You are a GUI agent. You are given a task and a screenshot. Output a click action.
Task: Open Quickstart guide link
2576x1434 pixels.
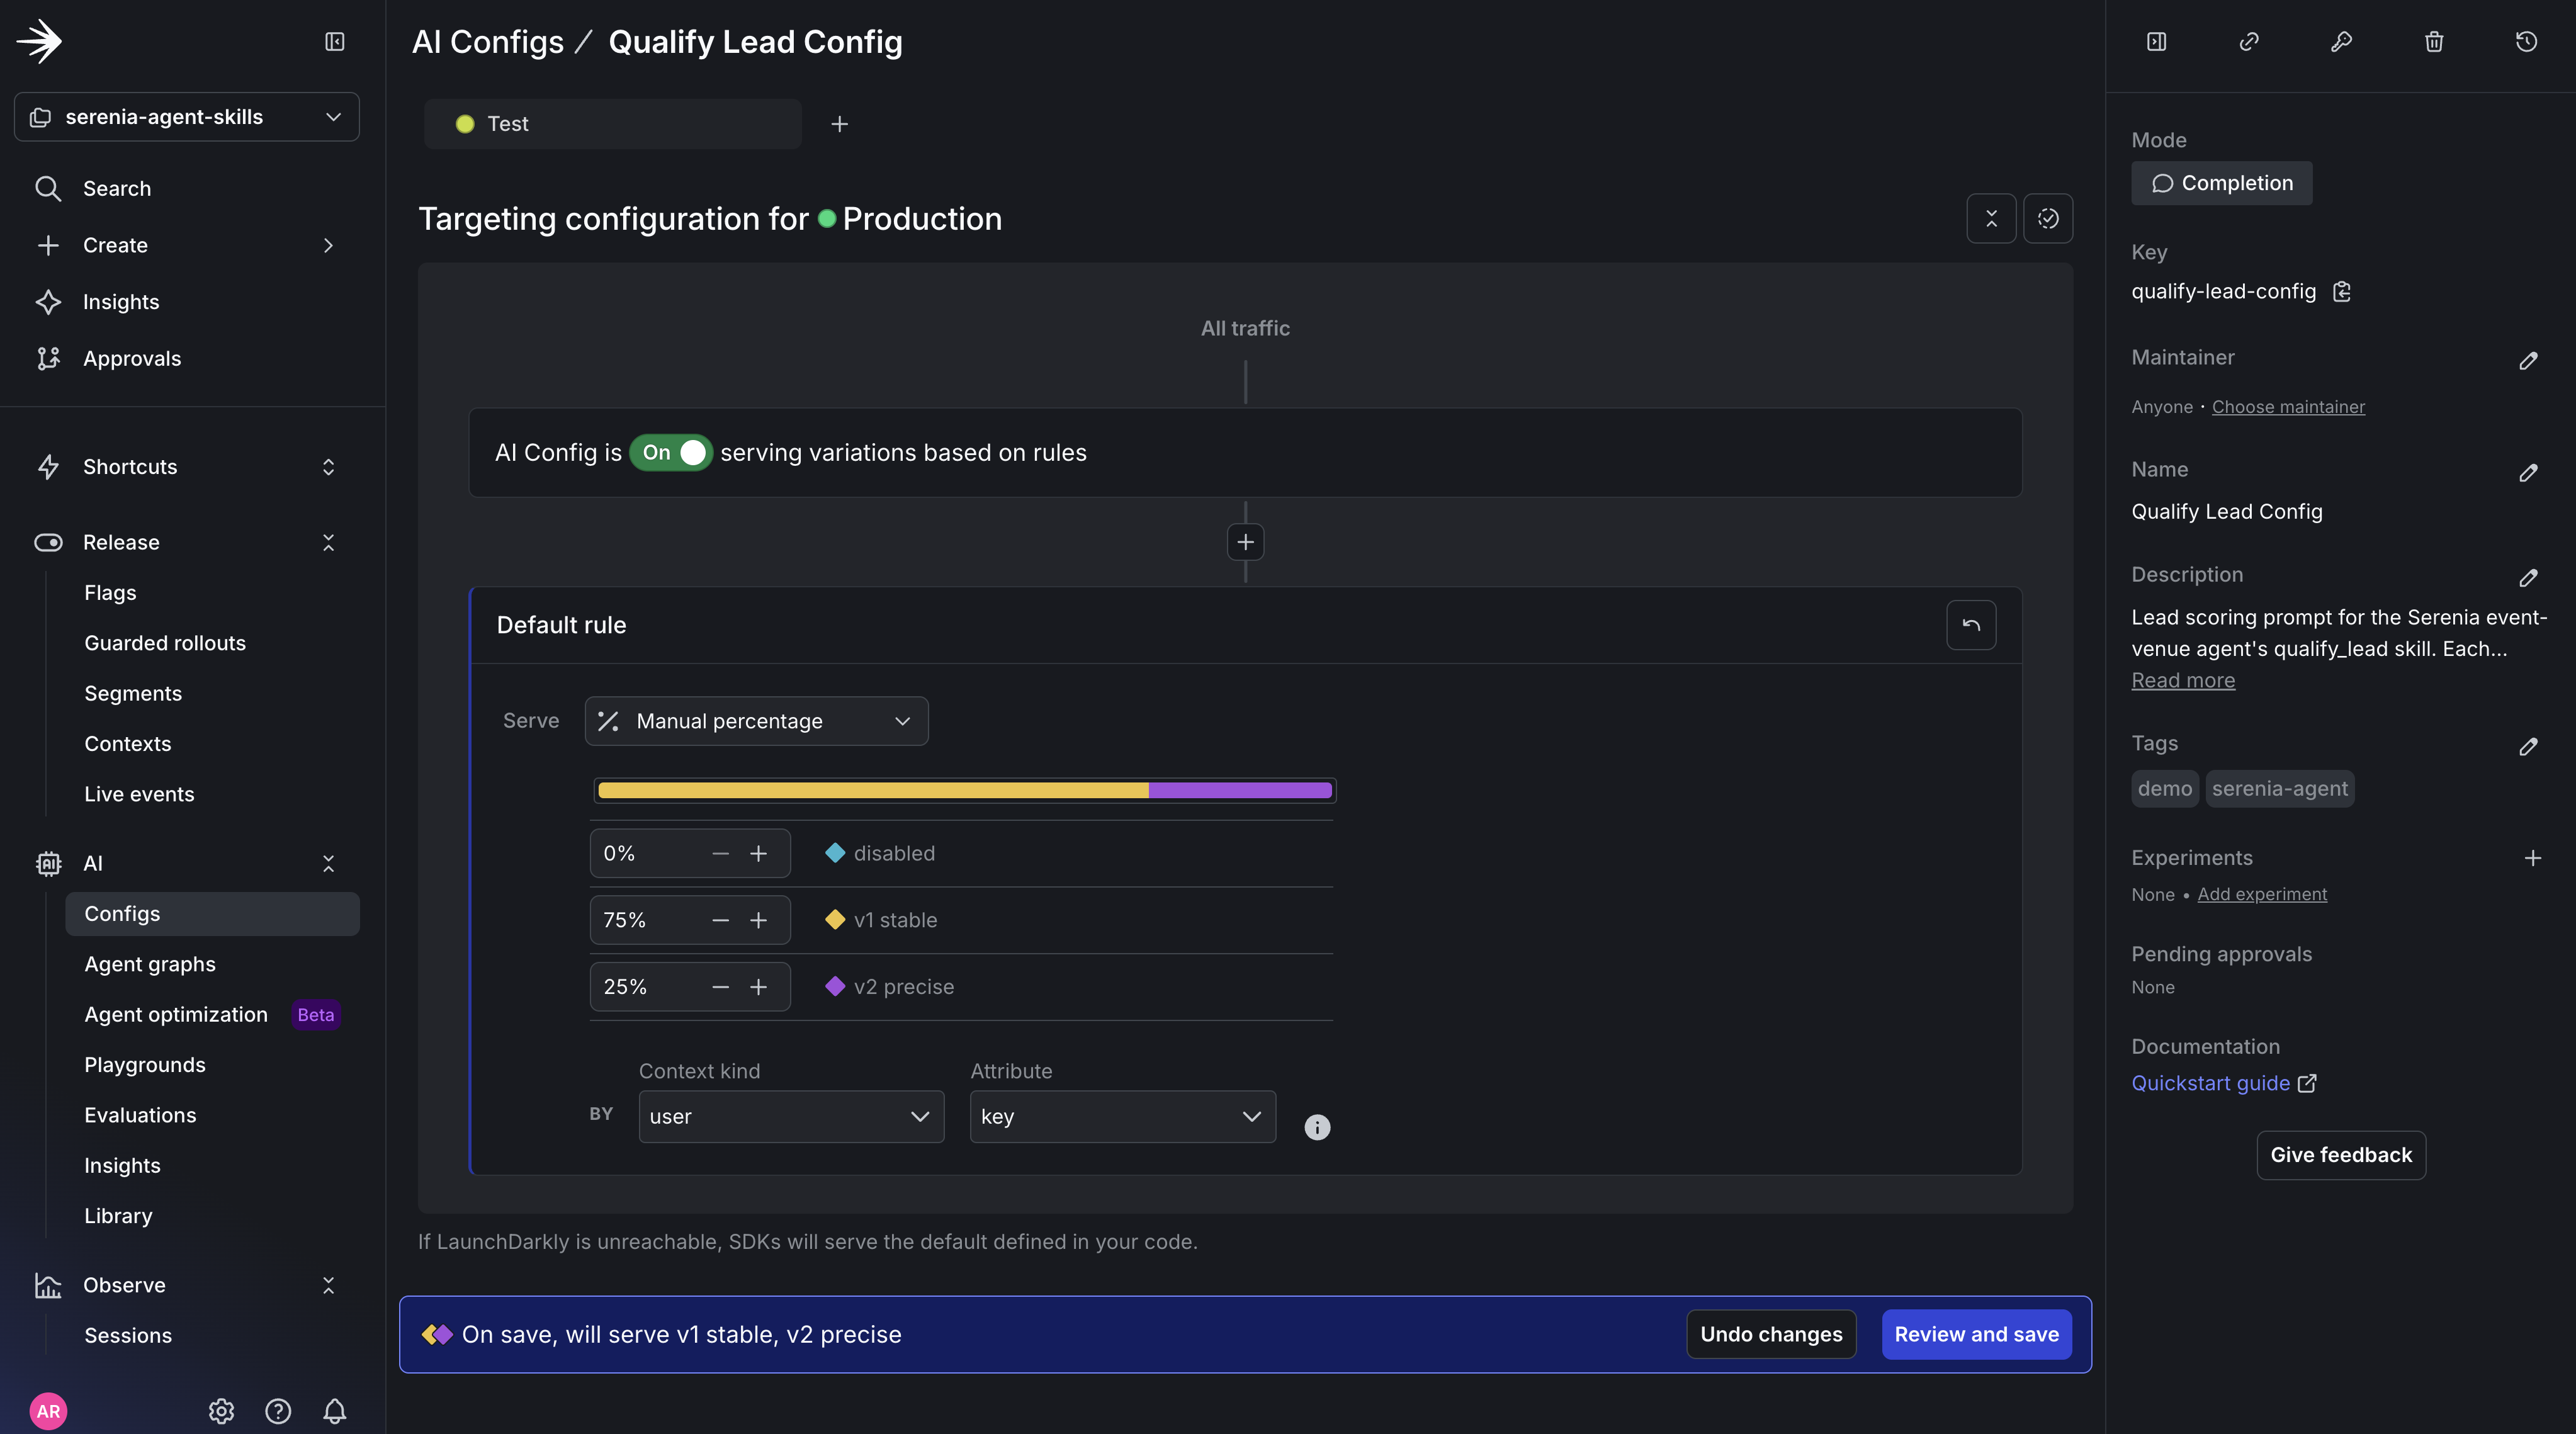pyautogui.click(x=2224, y=1083)
